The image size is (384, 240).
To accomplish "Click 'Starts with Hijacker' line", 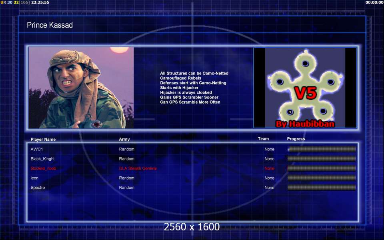I will [x=179, y=88].
